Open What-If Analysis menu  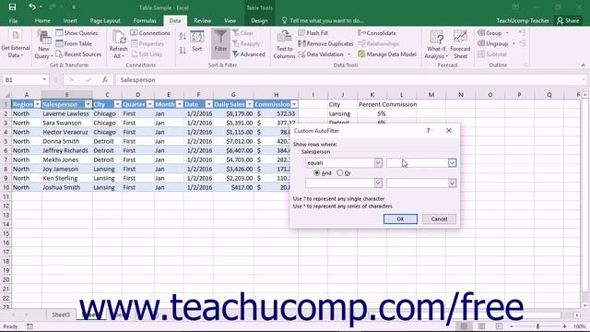click(x=436, y=44)
